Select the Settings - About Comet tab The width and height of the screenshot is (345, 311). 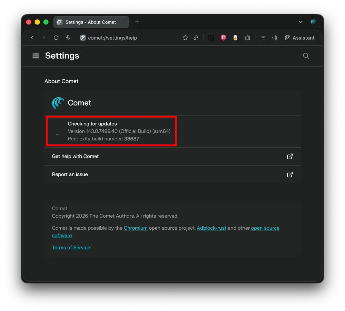pyautogui.click(x=91, y=22)
